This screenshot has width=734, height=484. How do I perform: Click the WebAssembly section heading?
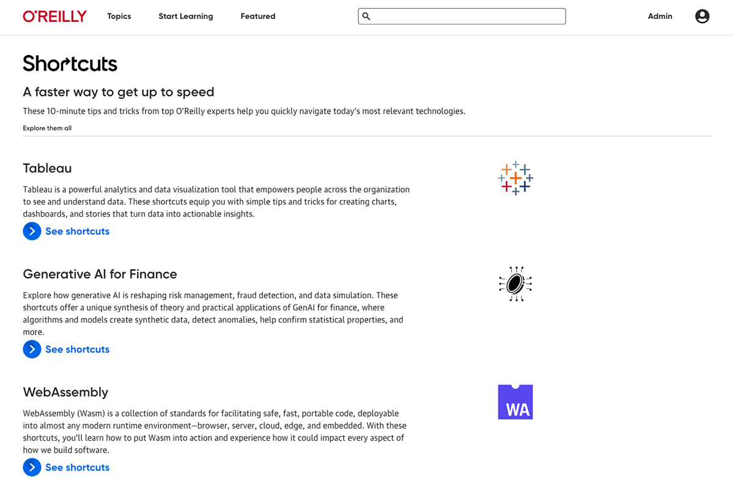click(65, 392)
